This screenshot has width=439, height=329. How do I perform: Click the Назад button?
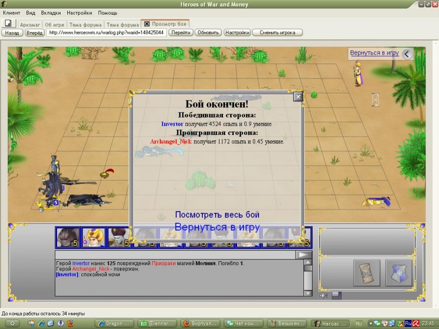tap(12, 33)
